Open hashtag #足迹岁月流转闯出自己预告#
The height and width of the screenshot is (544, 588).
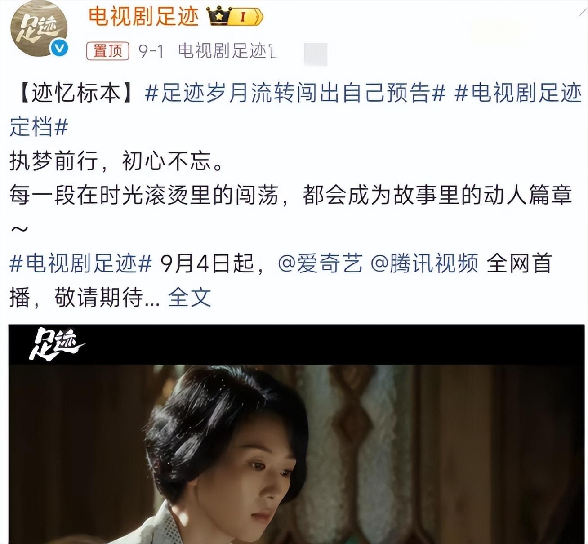(x=295, y=94)
